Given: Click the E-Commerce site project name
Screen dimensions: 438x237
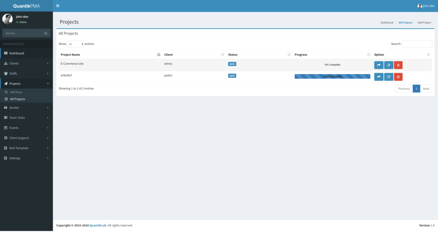Looking at the screenshot, I should pyautogui.click(x=72, y=64).
